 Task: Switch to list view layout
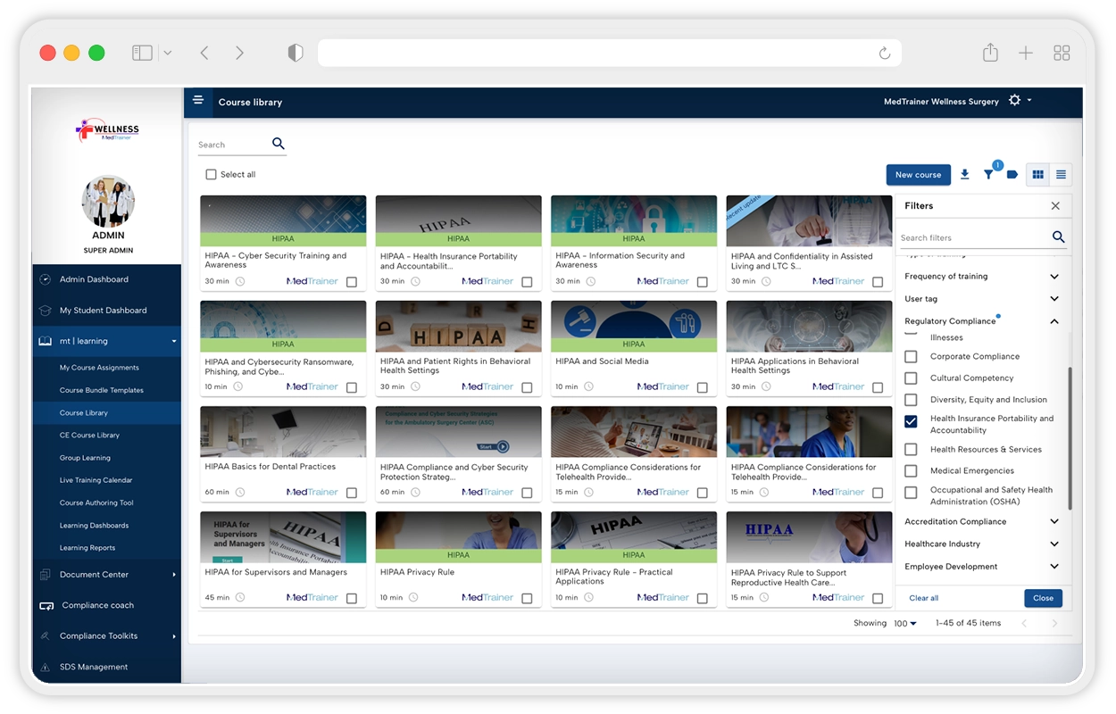pyautogui.click(x=1061, y=175)
